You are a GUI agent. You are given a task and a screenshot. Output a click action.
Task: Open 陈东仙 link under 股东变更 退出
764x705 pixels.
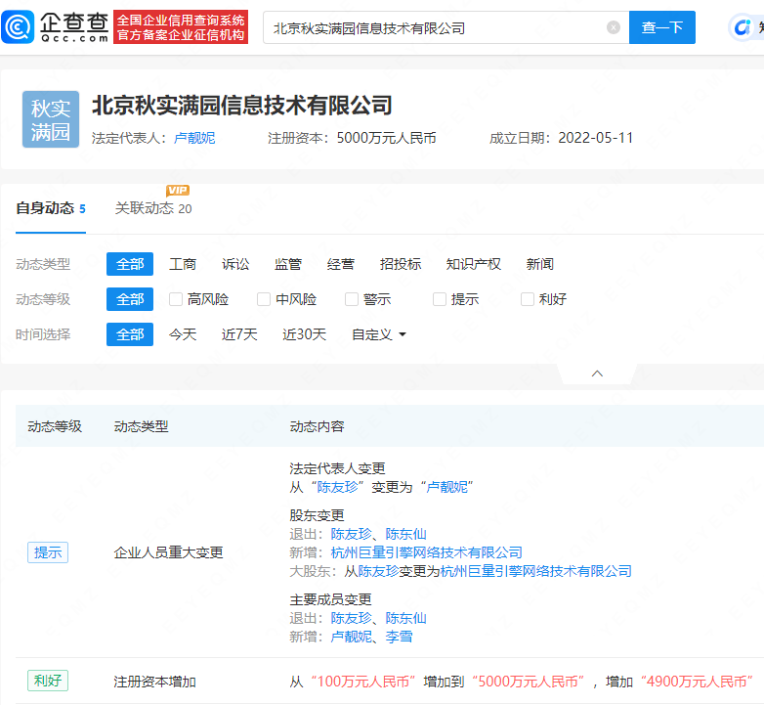coord(405,534)
